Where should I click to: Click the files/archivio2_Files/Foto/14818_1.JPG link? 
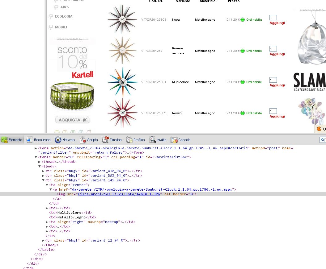[119, 194]
